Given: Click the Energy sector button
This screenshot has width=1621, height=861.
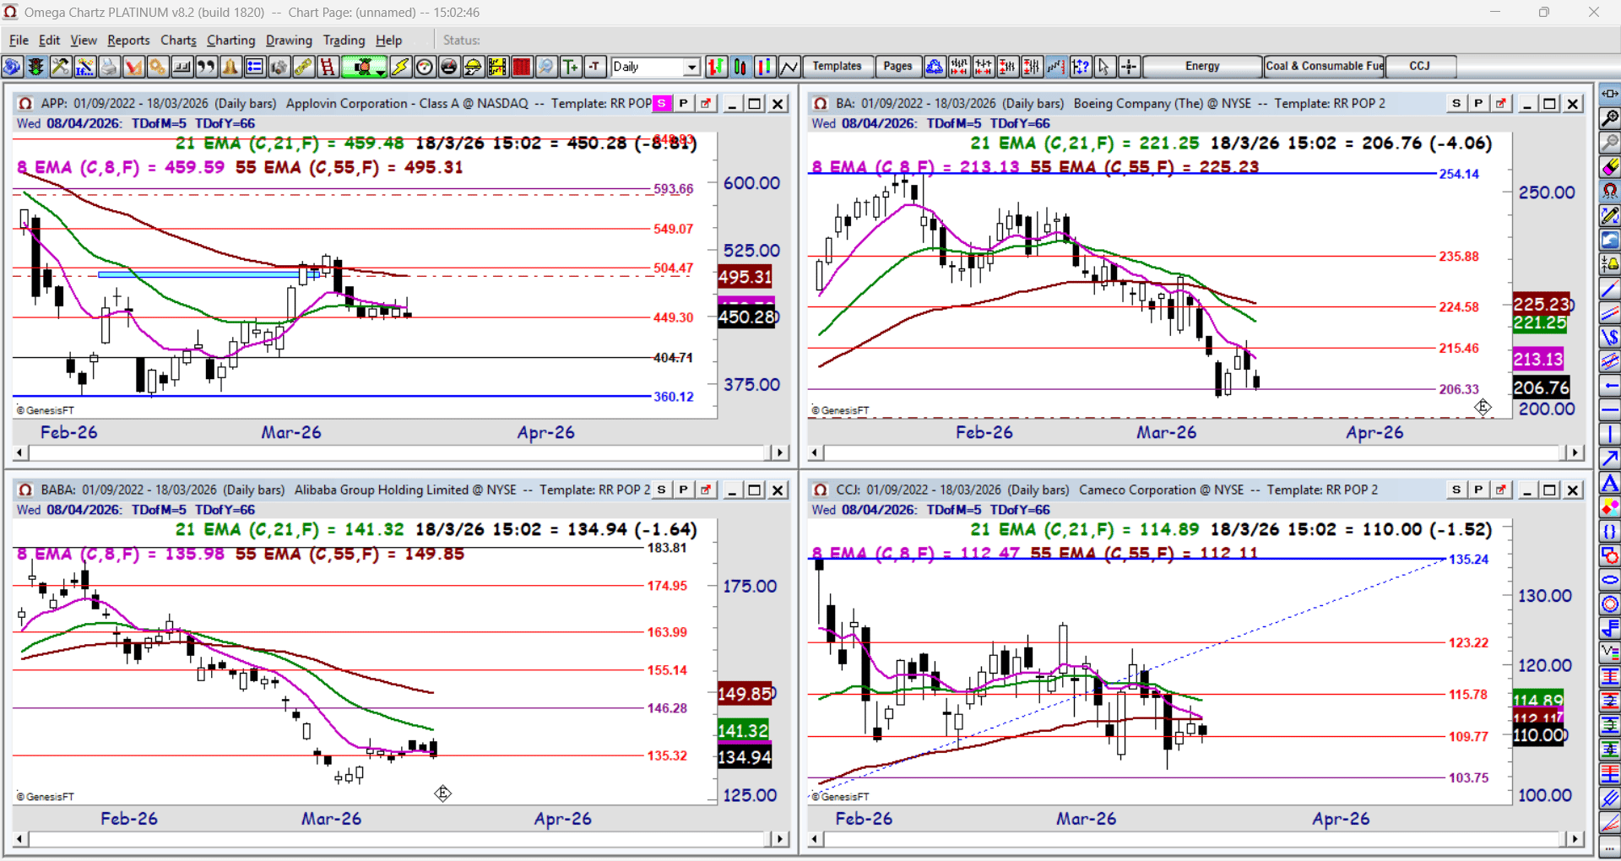Looking at the screenshot, I should 1202,66.
